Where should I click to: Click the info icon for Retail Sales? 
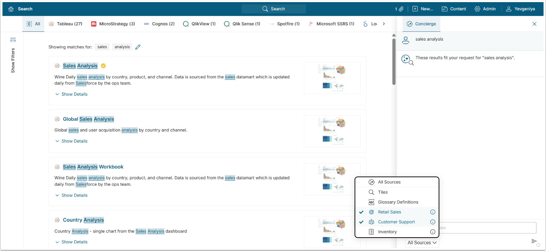point(433,212)
